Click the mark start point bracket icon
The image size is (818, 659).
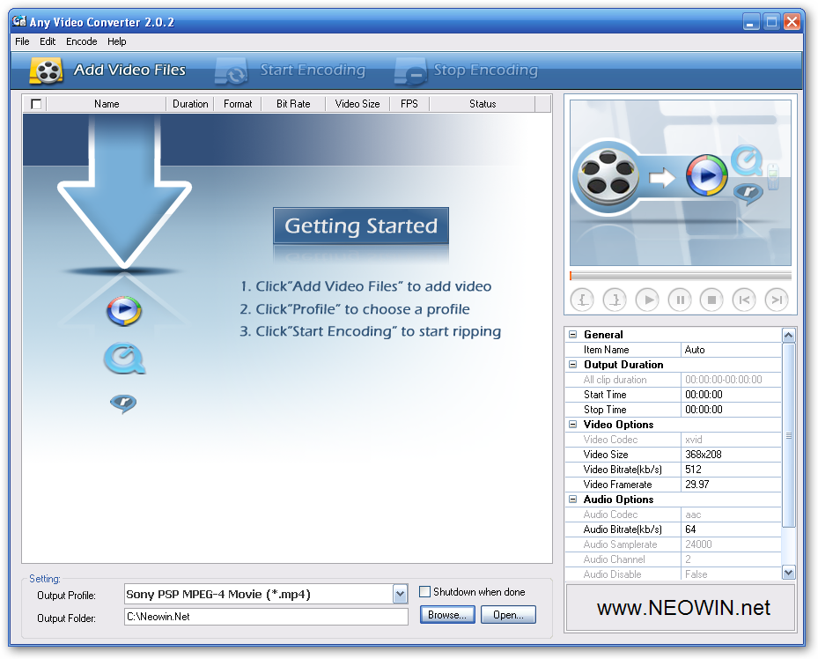point(583,300)
